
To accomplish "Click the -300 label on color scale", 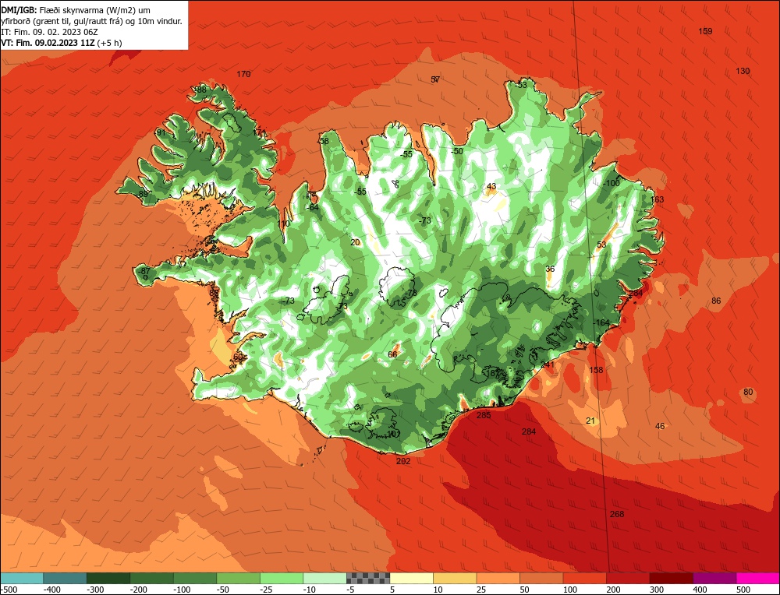I will 95,590.
